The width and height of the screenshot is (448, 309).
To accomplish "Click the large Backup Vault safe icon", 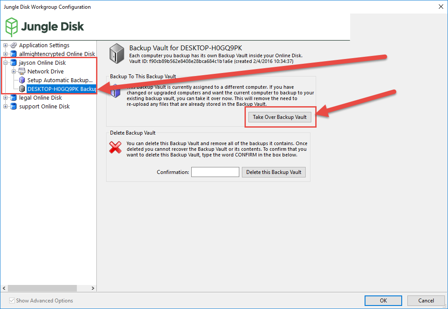I will (117, 53).
